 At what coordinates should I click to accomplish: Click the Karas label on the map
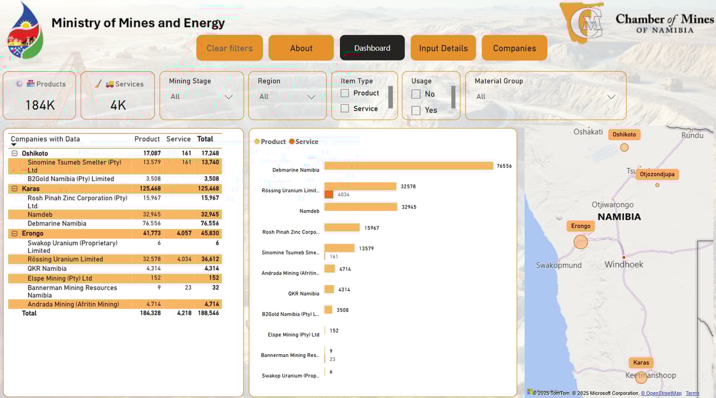(x=641, y=362)
